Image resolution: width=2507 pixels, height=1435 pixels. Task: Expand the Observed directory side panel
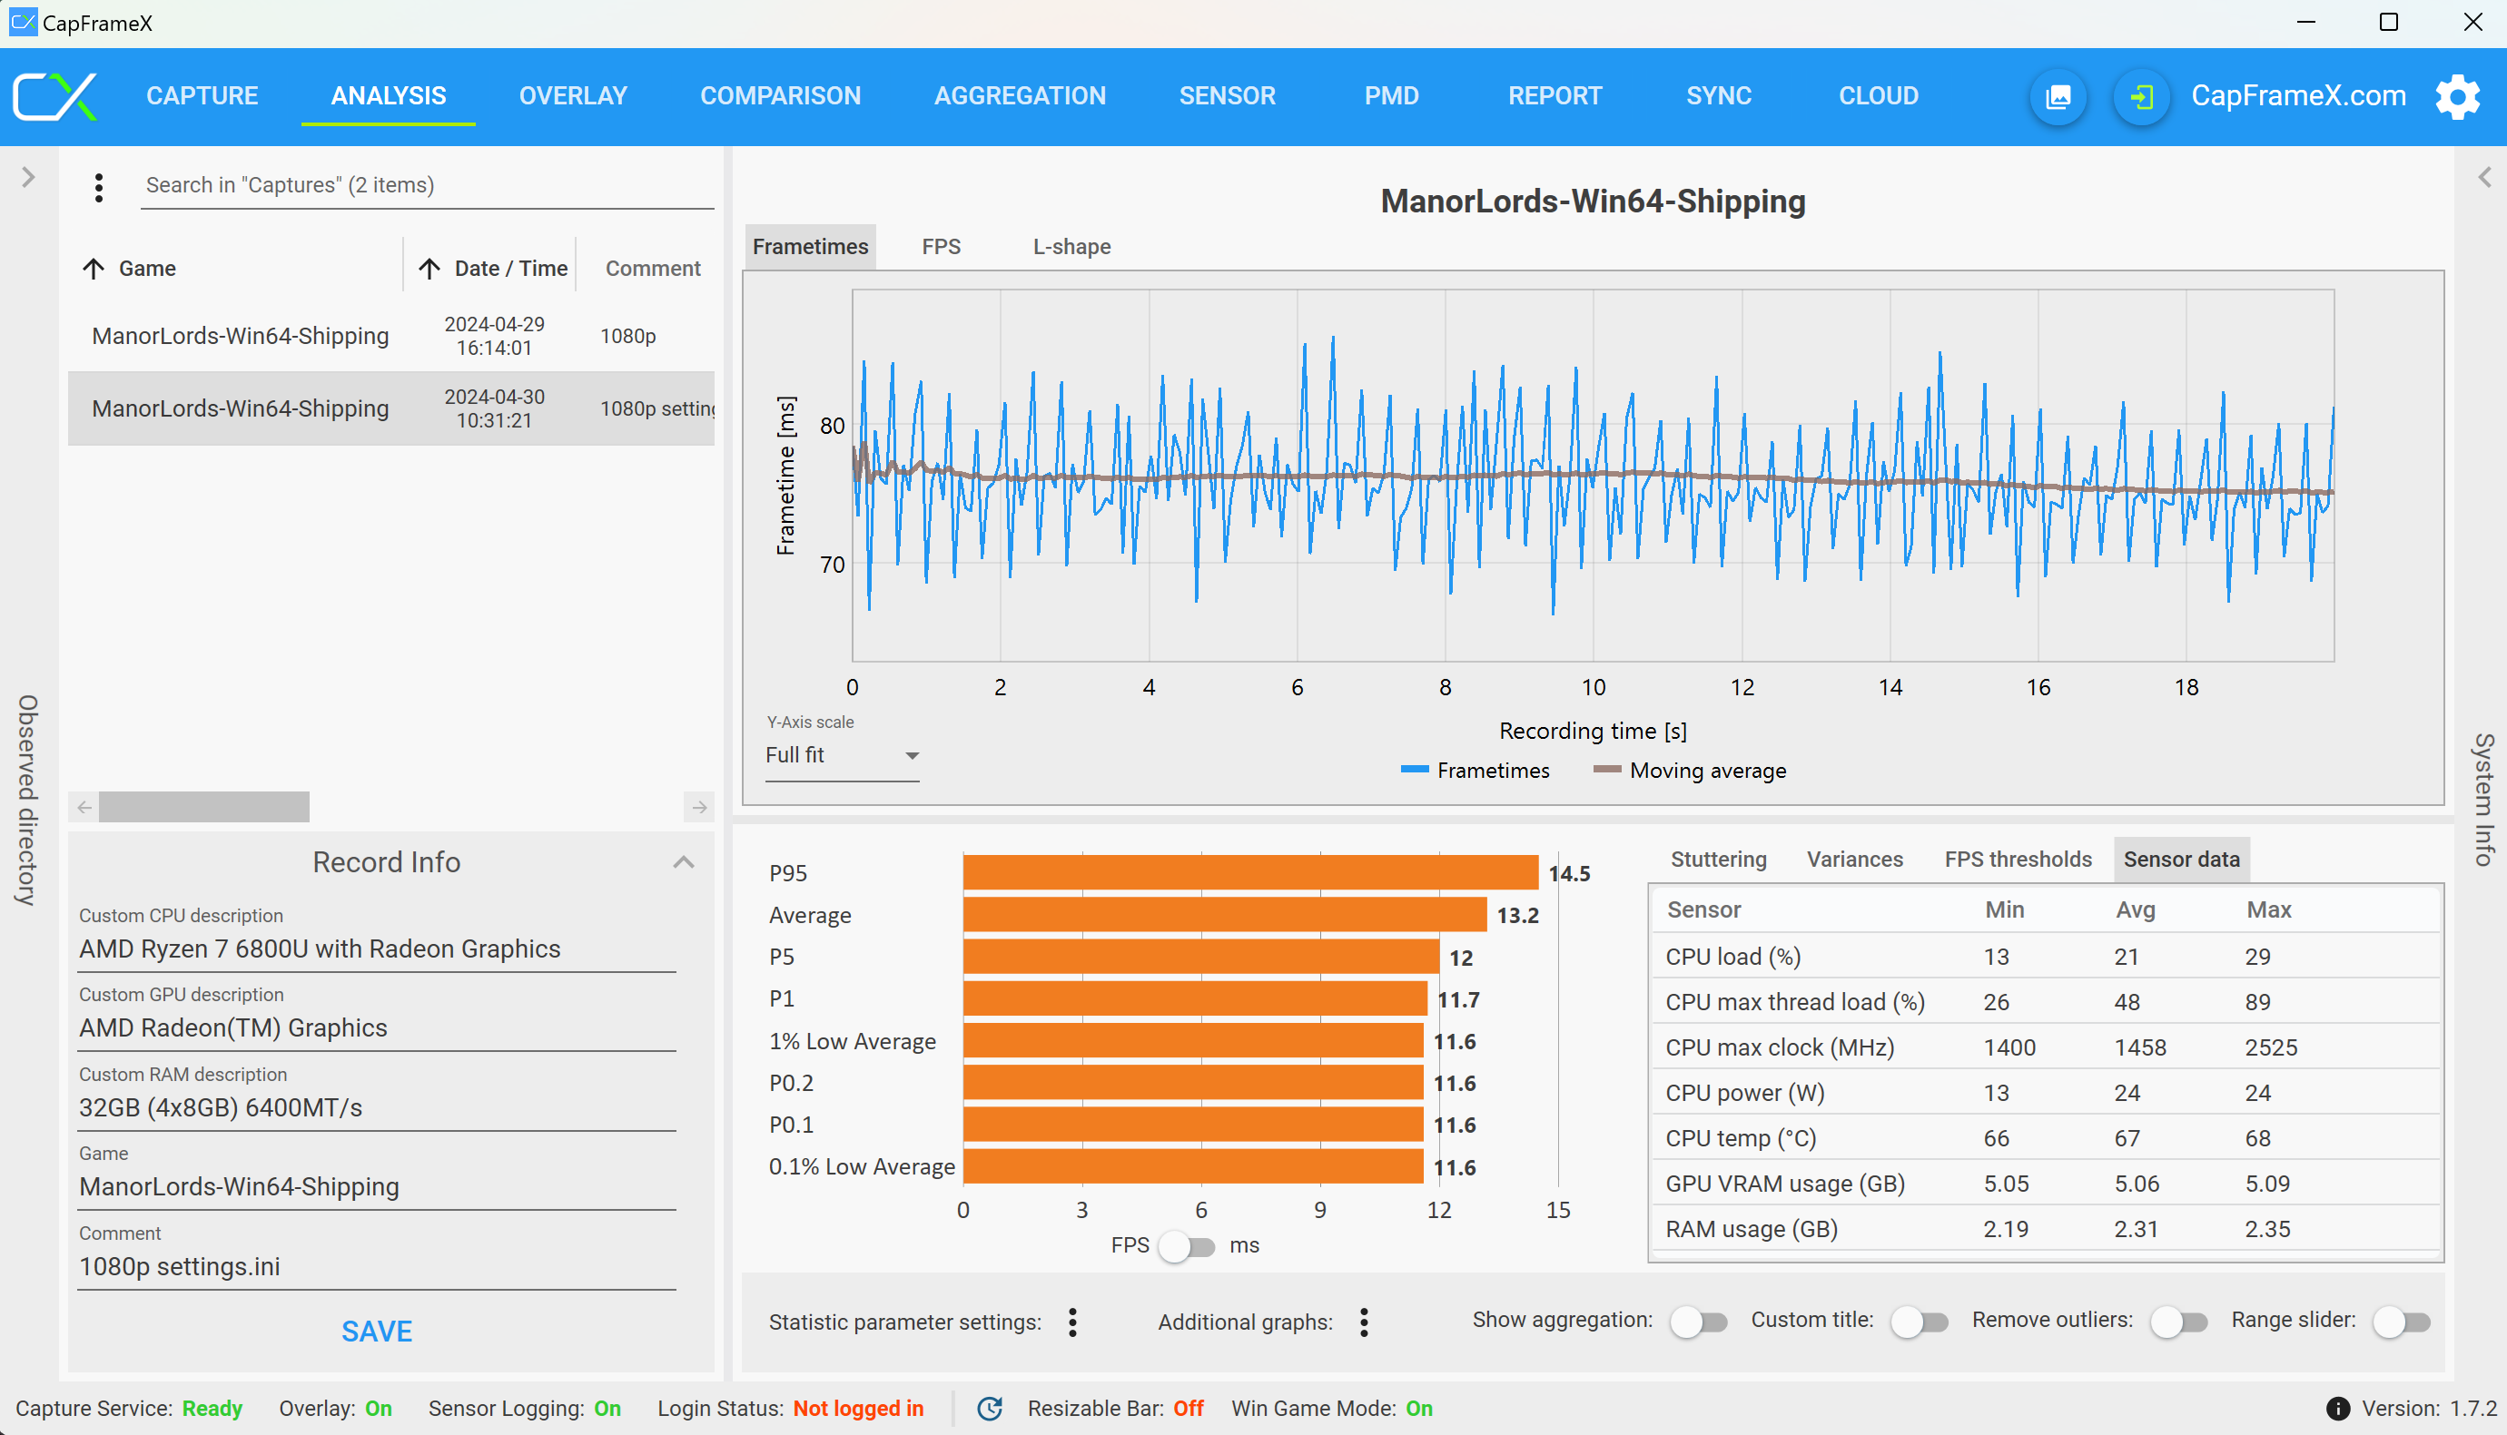pyautogui.click(x=27, y=177)
